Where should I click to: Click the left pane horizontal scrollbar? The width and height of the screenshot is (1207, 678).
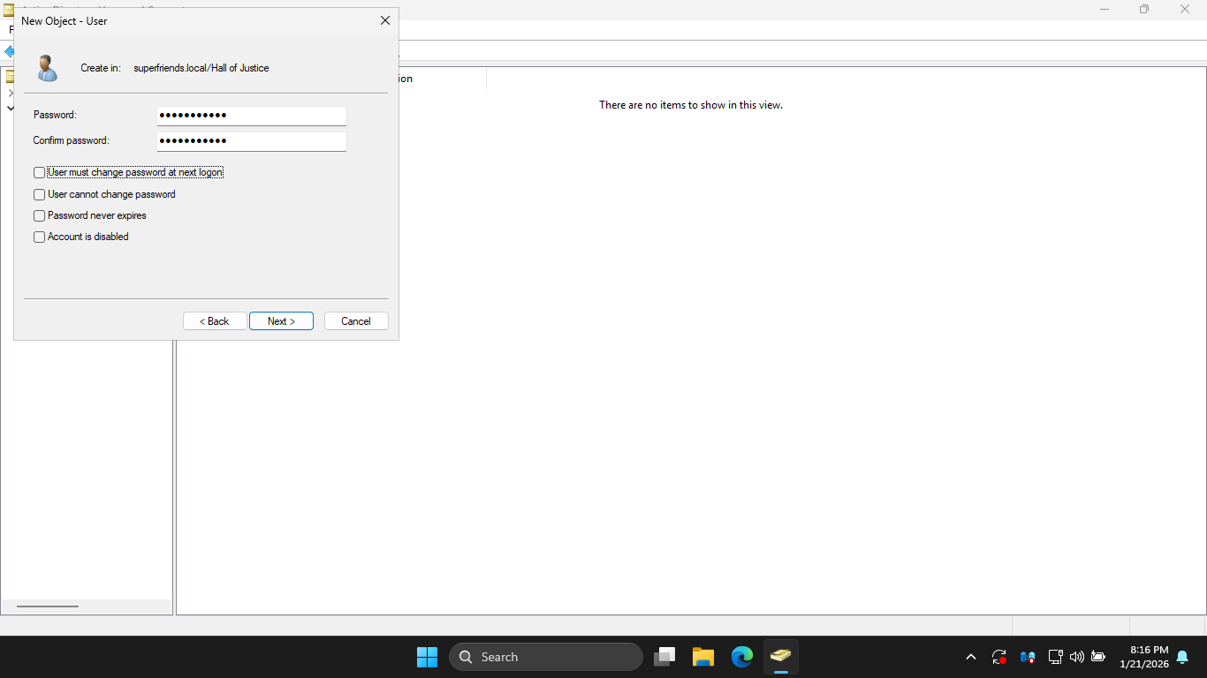point(48,606)
